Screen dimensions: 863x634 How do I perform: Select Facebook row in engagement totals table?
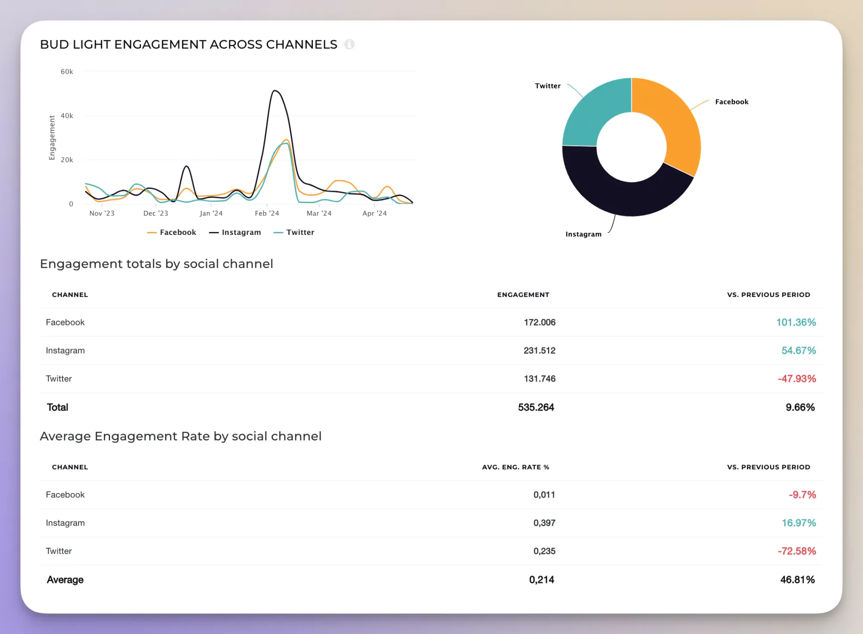[x=431, y=322]
